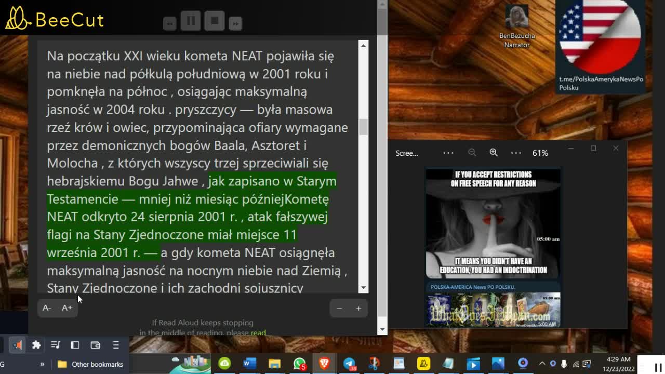This screenshot has height=374, width=665.
Task: Click the microphone icon in the system tray
Action: (564, 364)
